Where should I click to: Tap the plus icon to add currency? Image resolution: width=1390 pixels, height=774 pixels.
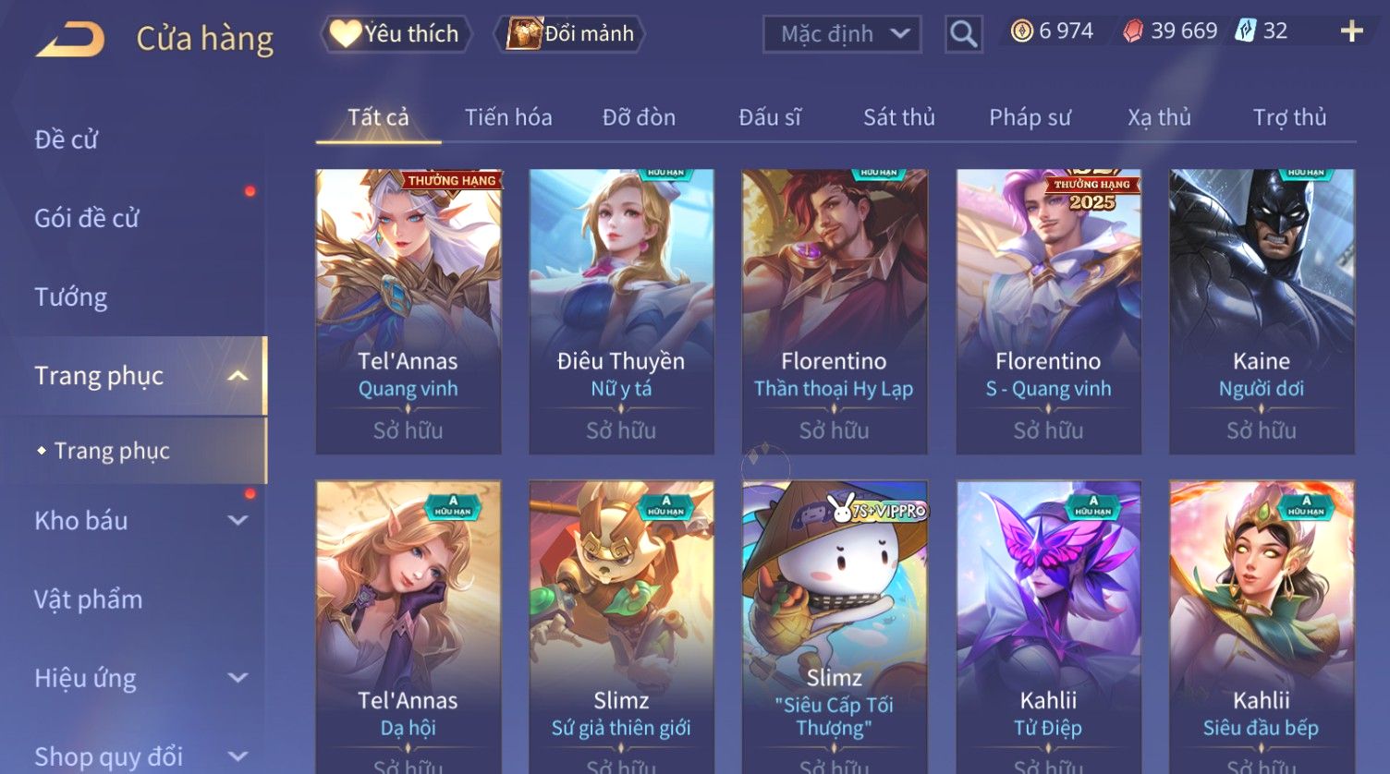1351,31
